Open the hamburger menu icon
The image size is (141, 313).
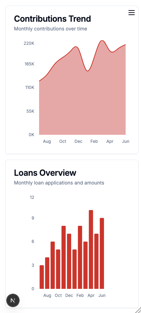click(x=132, y=13)
